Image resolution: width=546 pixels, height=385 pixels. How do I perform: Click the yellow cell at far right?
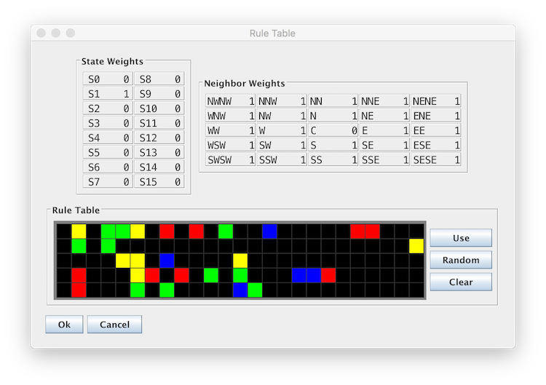pos(416,246)
